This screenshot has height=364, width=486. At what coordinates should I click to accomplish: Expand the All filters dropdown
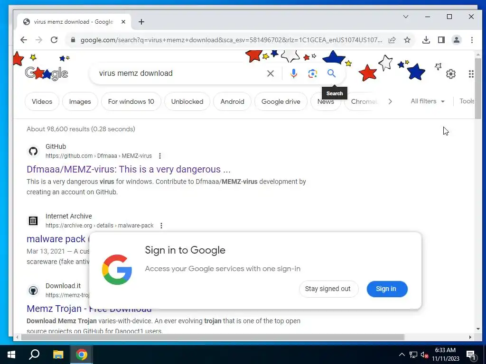coord(428,101)
